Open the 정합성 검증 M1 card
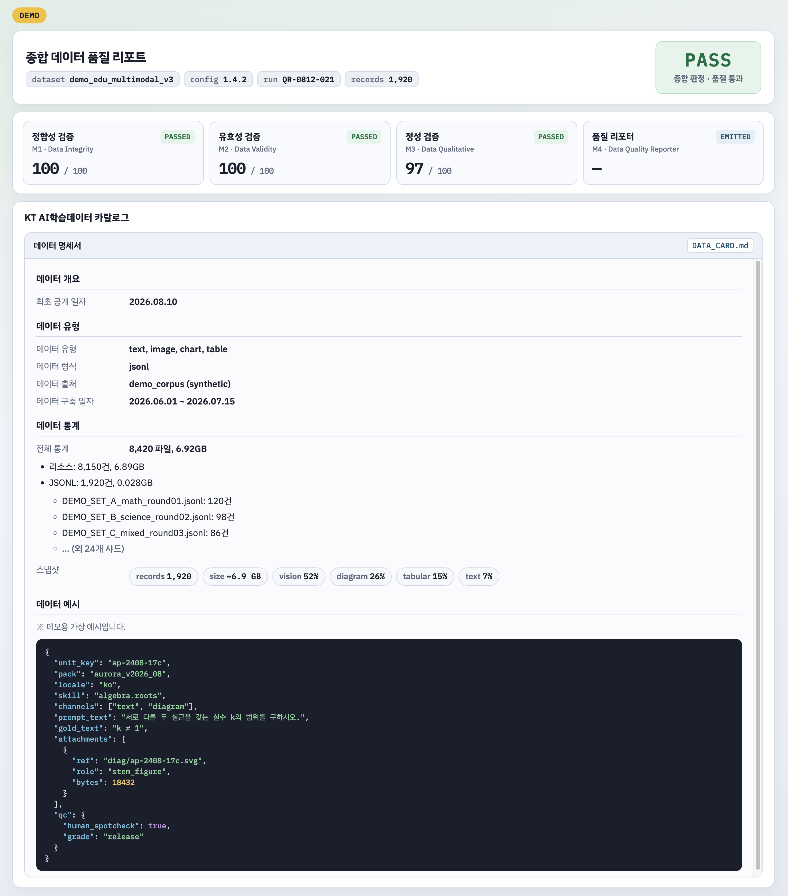This screenshot has height=896, width=788. pos(113,153)
